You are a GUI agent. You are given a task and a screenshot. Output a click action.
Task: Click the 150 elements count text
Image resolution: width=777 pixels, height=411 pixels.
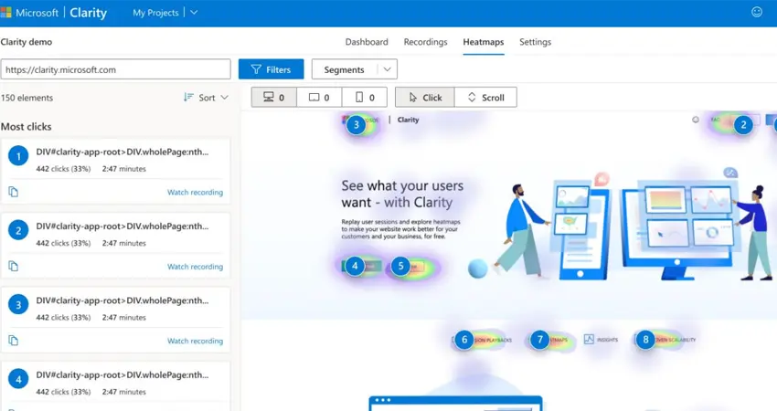click(27, 98)
